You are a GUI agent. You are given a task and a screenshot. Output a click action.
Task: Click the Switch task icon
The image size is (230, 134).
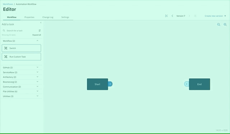point(6,48)
